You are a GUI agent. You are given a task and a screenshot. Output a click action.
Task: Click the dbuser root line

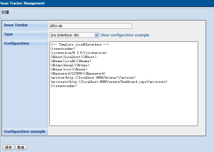pyautogui.click(x=69, y=69)
